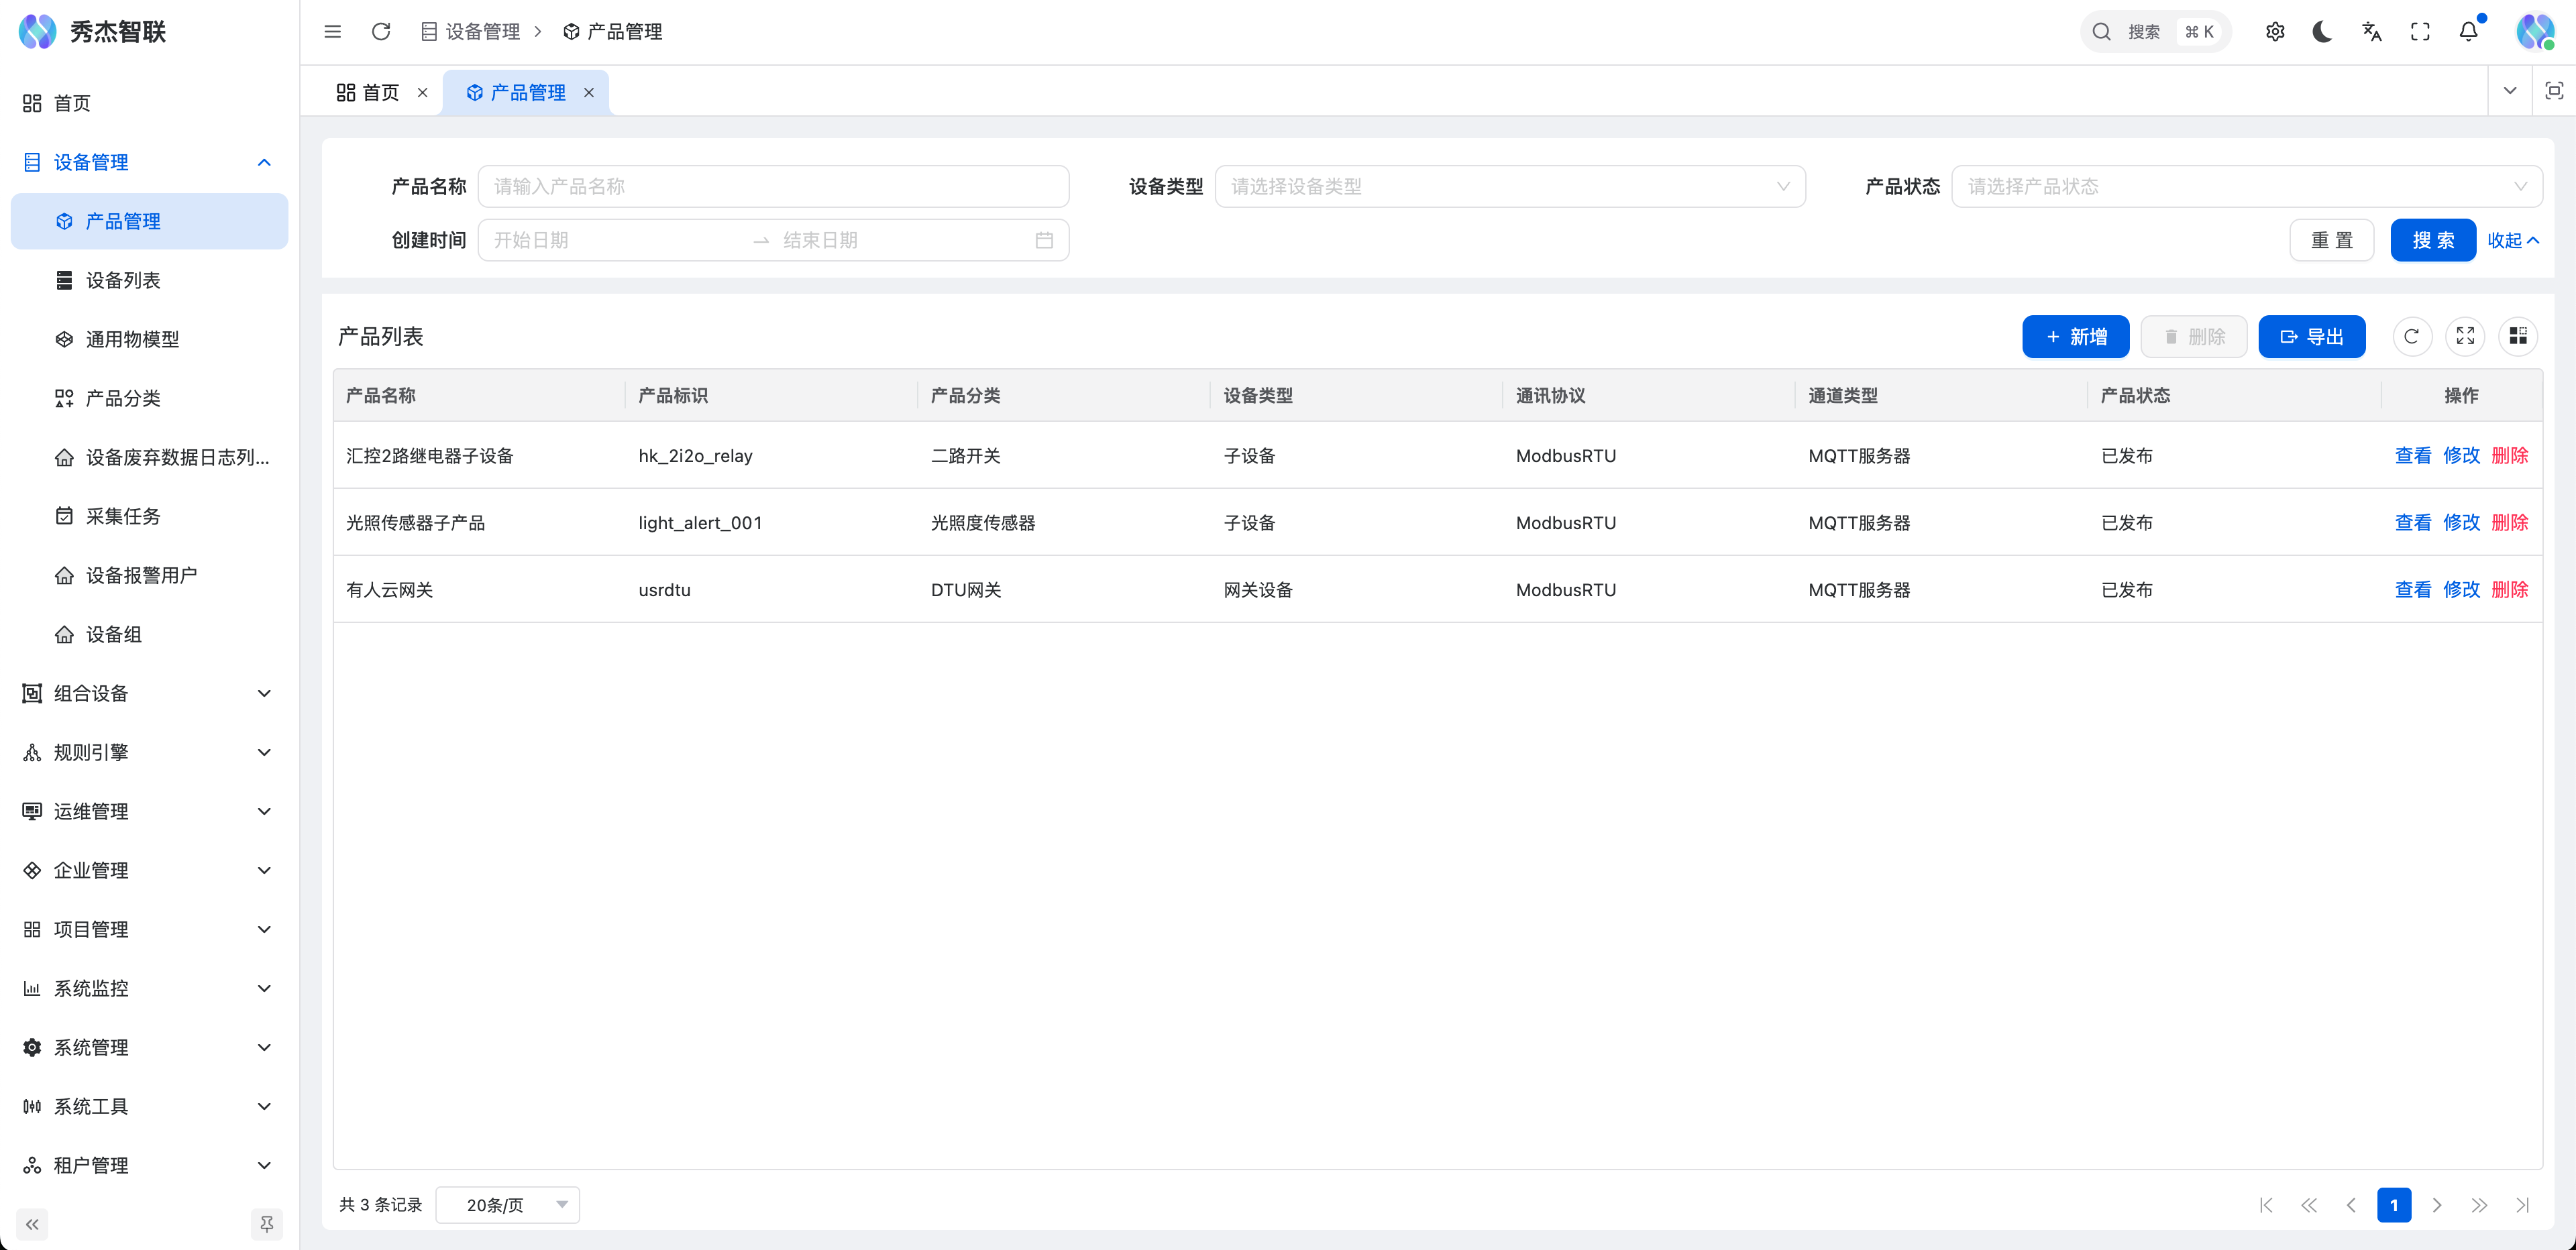Refresh the product list table
Screen dimensions: 2576x1250
point(2411,336)
